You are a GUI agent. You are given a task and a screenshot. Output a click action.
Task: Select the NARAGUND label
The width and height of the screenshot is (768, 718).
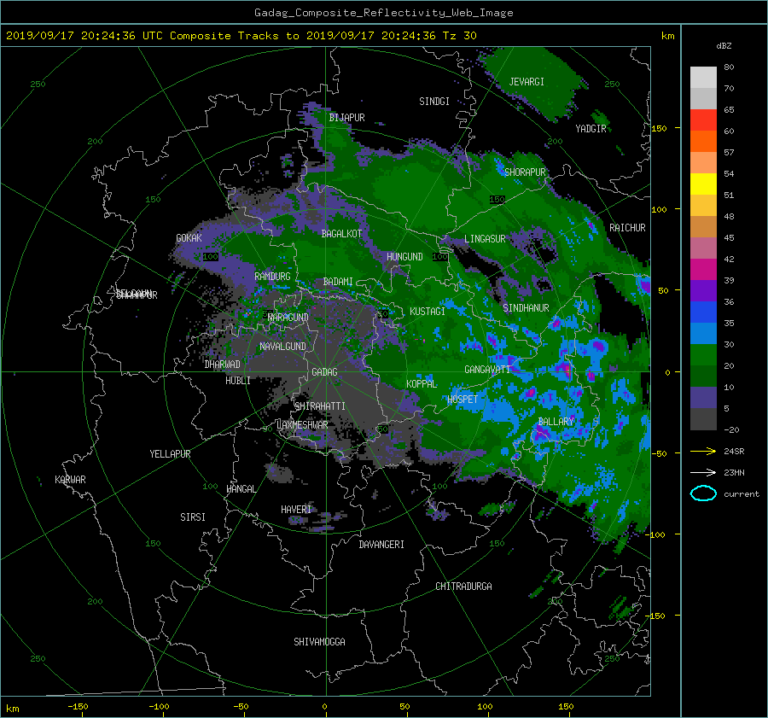pyautogui.click(x=288, y=318)
